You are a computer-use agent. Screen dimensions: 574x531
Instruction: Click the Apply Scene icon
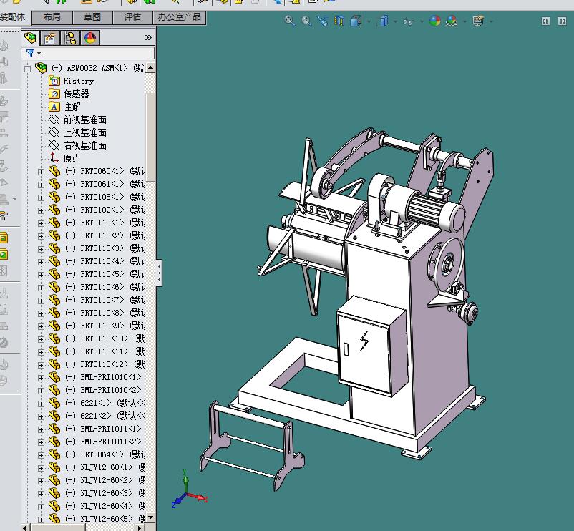click(x=452, y=21)
